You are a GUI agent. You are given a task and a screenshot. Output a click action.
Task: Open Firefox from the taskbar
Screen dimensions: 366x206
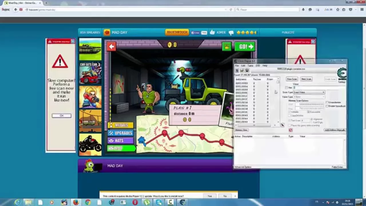coord(75,202)
